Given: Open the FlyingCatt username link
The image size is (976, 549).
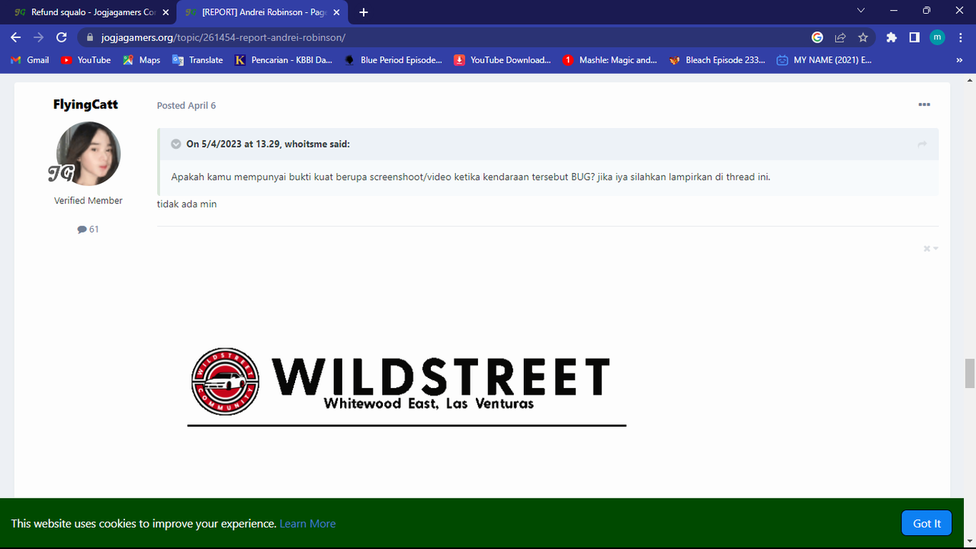Looking at the screenshot, I should click(x=85, y=104).
